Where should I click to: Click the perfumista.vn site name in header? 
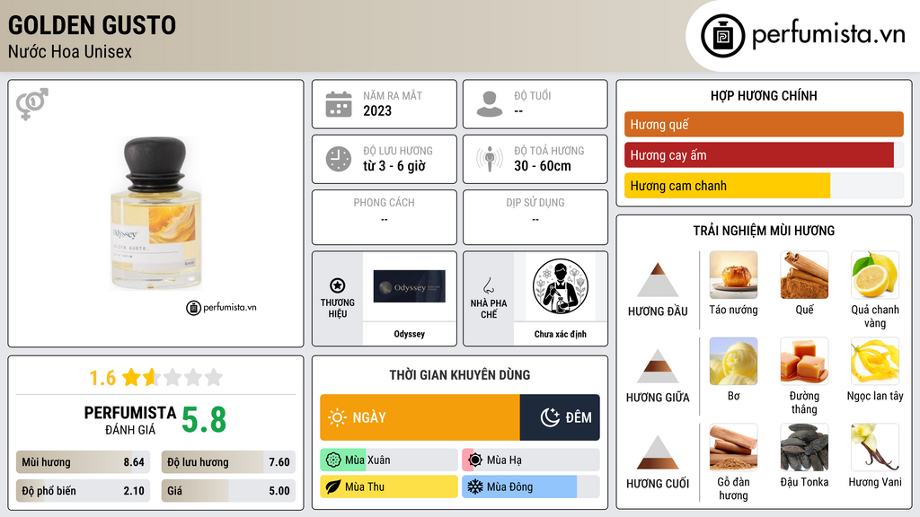[828, 35]
